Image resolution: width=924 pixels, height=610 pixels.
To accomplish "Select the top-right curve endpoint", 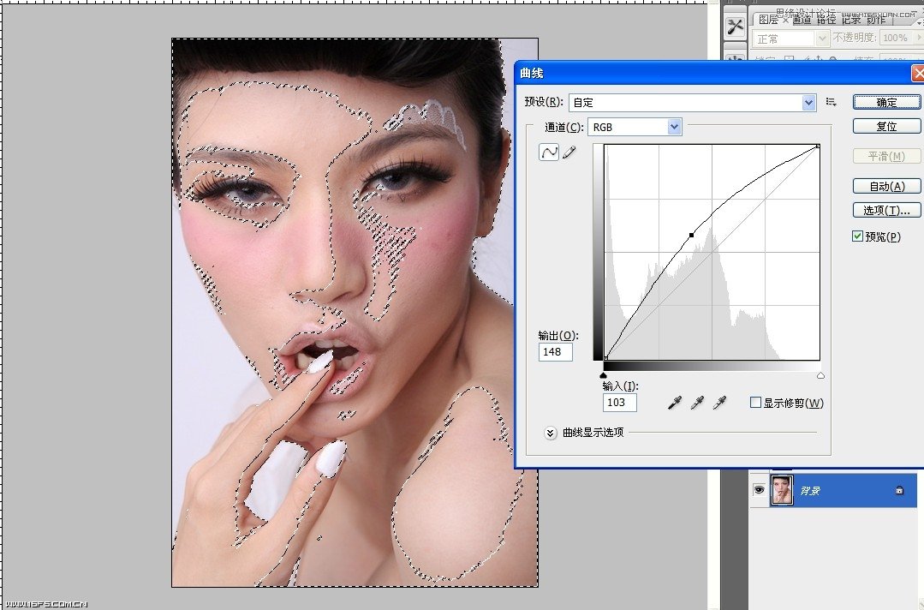I will click(x=818, y=146).
